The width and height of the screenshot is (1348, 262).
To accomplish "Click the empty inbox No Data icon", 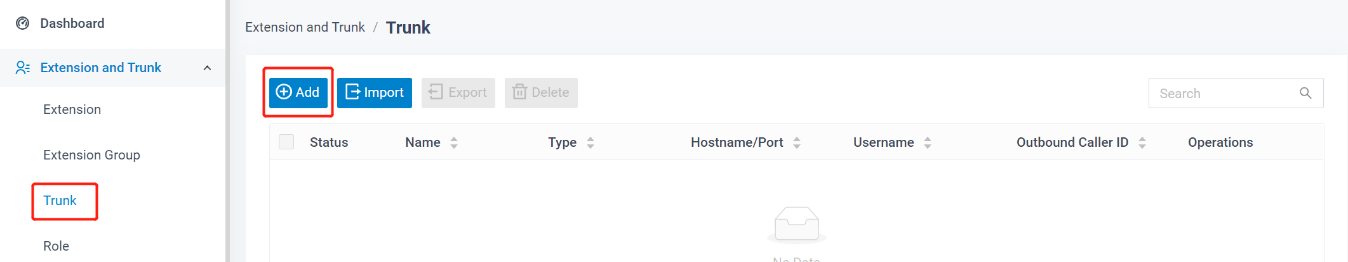I will click(x=796, y=225).
